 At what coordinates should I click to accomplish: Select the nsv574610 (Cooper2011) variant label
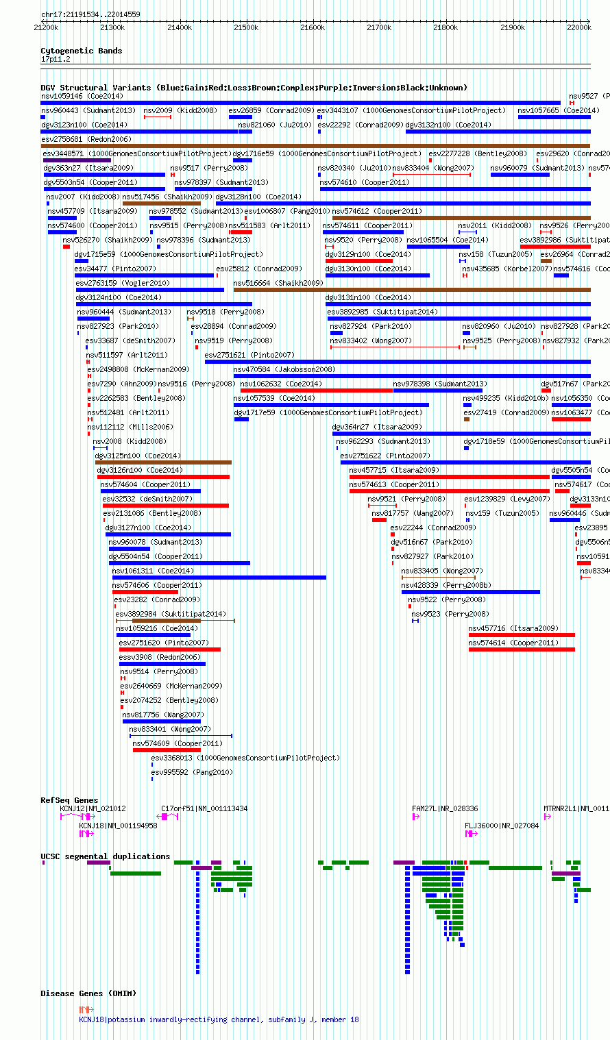365,182
